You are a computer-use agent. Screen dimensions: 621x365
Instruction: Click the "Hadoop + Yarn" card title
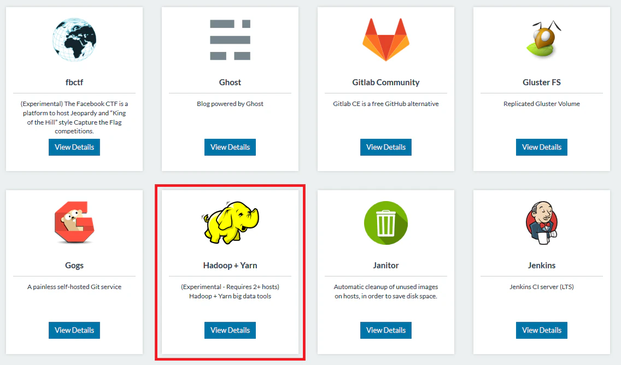(x=230, y=266)
